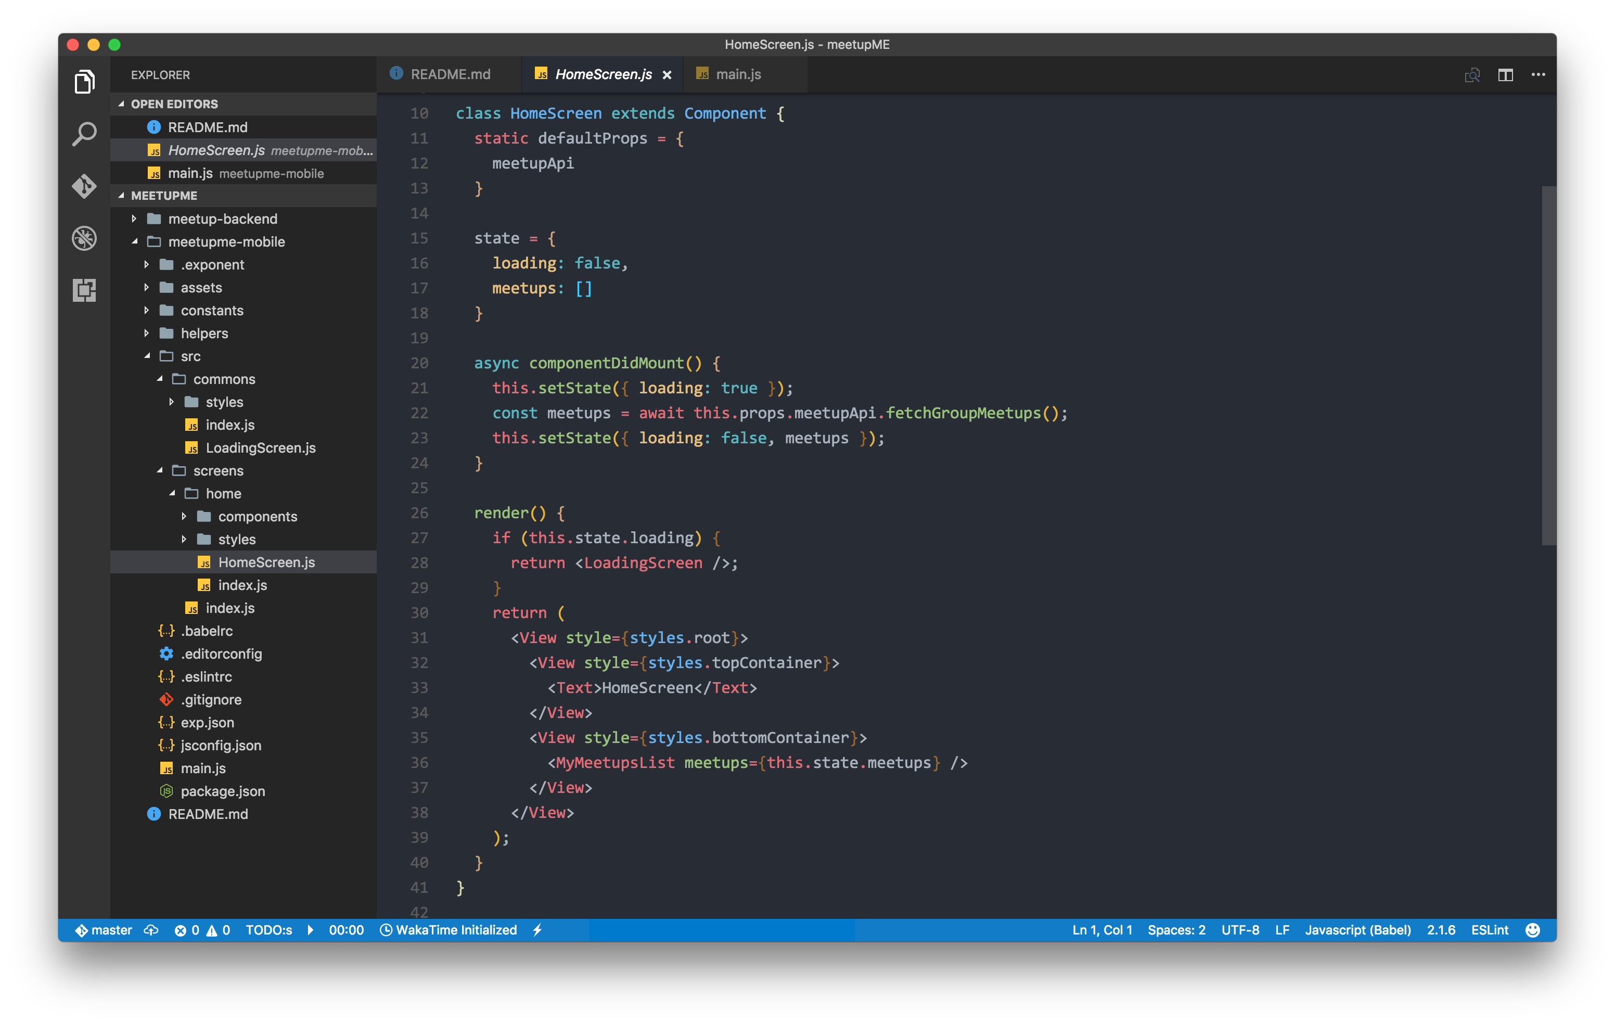Click the errors count in status bar
Screen dimensions: 1615x1025
pos(187,930)
